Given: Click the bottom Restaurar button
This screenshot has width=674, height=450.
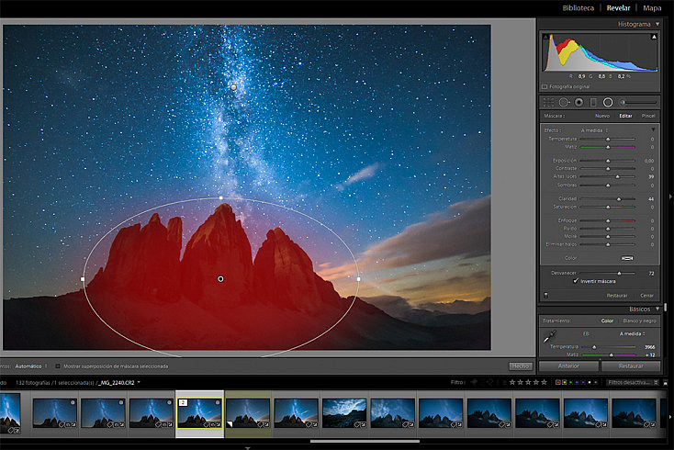Looking at the screenshot, I should [631, 366].
